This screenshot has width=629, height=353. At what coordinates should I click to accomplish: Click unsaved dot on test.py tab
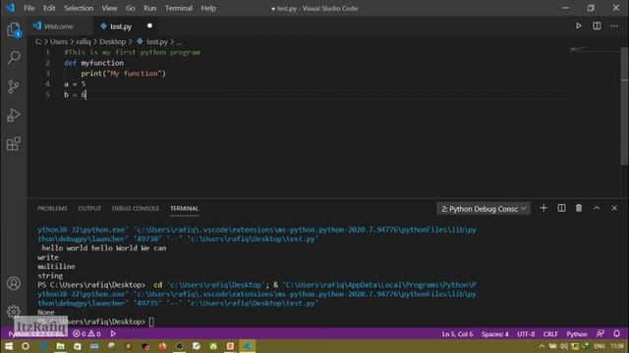pyautogui.click(x=149, y=26)
